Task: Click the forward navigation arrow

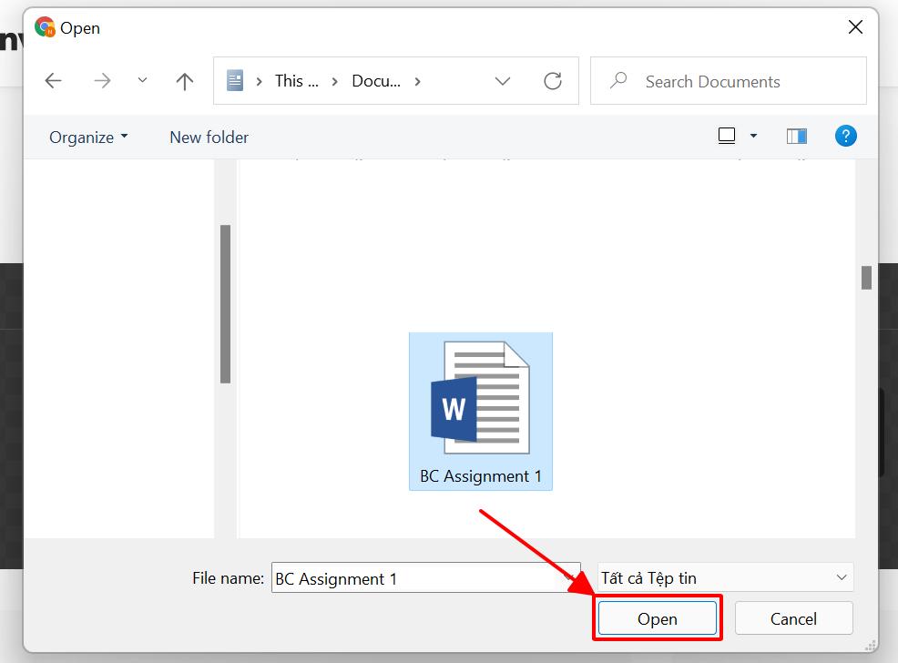Action: coord(102,80)
